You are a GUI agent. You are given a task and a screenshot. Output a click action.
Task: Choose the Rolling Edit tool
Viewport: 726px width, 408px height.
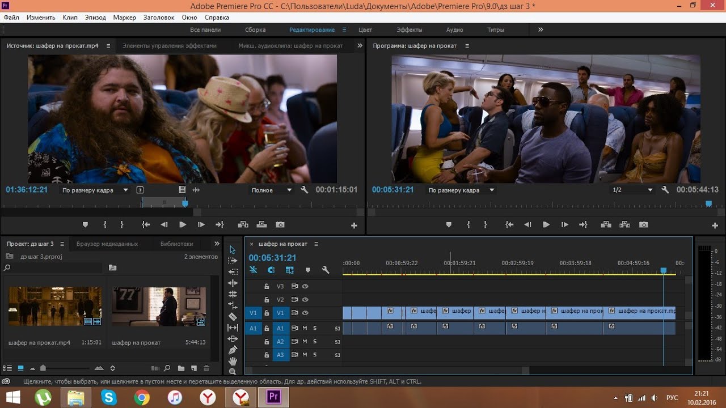pos(233,294)
